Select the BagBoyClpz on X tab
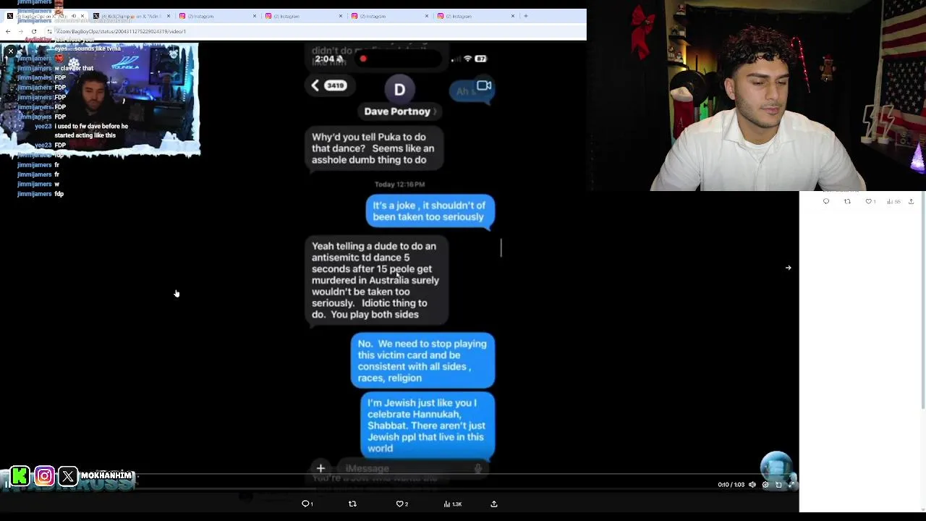 [x=45, y=16]
